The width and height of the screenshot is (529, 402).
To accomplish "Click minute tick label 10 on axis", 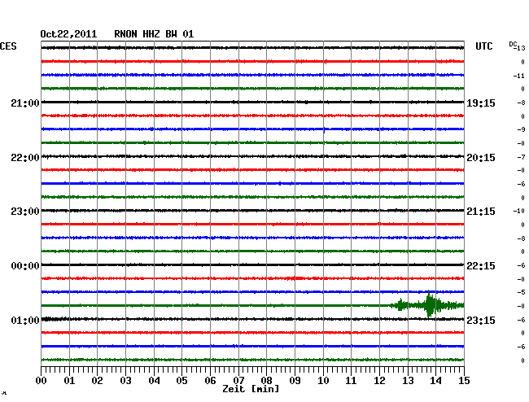I will [323, 381].
